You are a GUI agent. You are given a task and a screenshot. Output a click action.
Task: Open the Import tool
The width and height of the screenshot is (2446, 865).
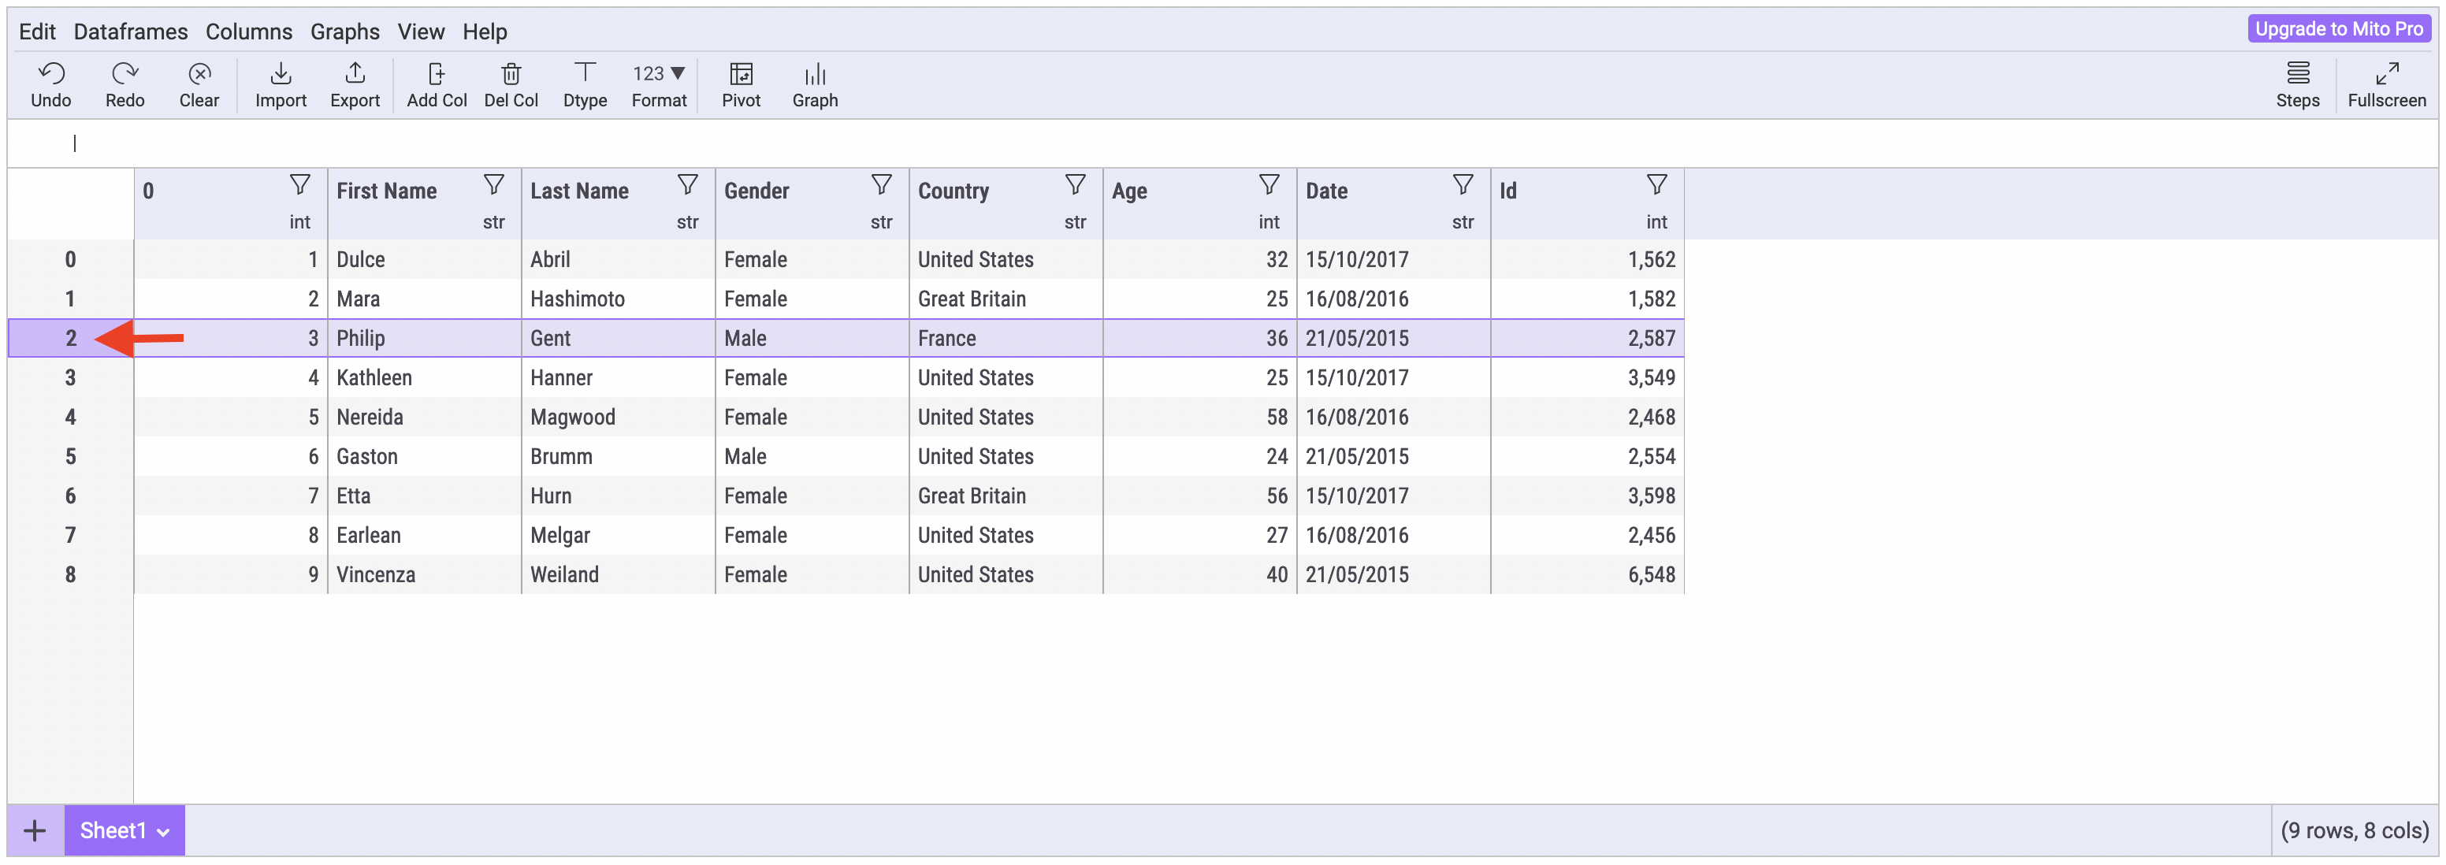281,85
